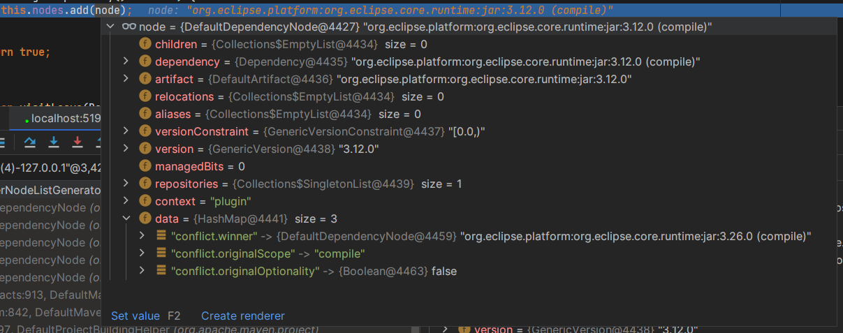The image size is (843, 333).
Task: Click the "return true;" code line
Action: coord(25,52)
